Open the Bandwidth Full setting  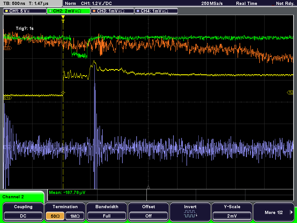(107, 216)
